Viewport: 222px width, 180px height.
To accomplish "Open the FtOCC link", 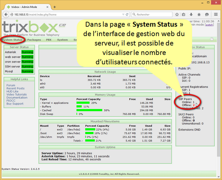I will (x=11, y=101).
